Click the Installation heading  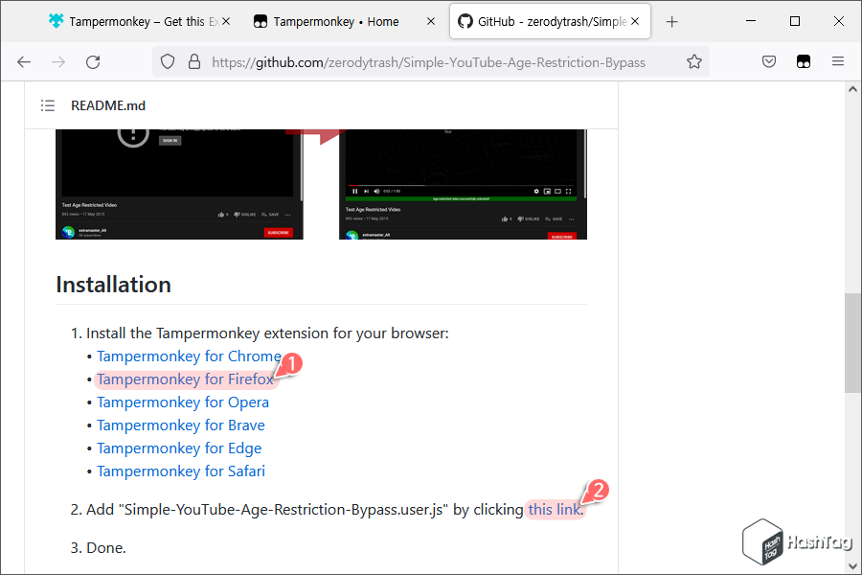click(x=114, y=285)
